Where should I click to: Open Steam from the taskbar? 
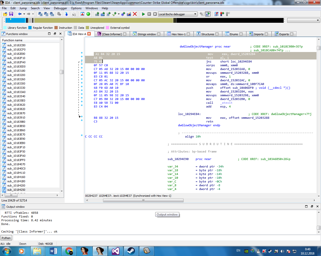(131, 251)
